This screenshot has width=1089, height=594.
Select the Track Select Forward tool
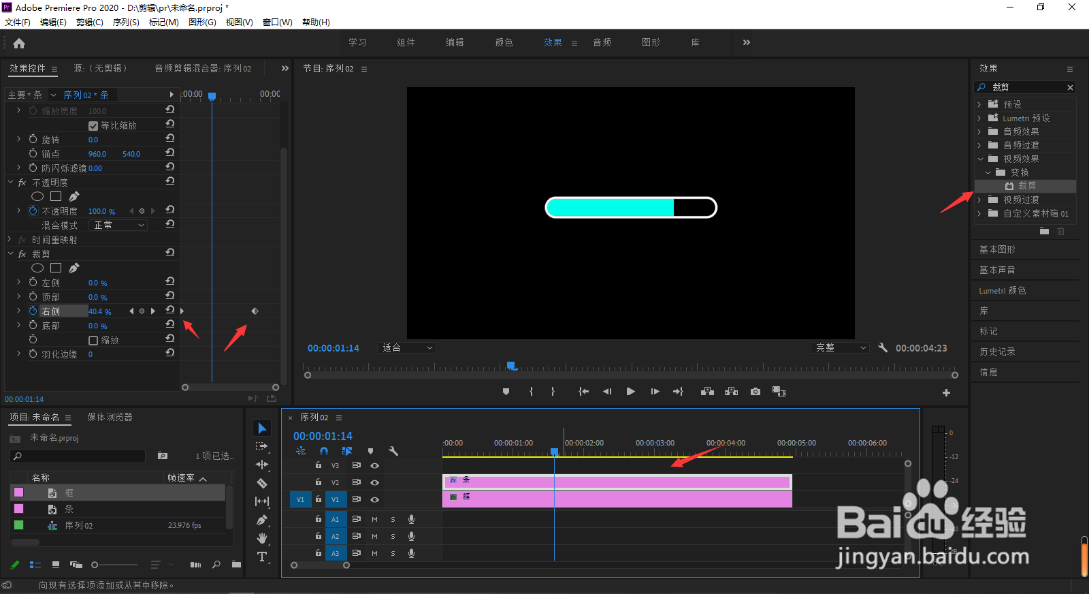point(262,446)
